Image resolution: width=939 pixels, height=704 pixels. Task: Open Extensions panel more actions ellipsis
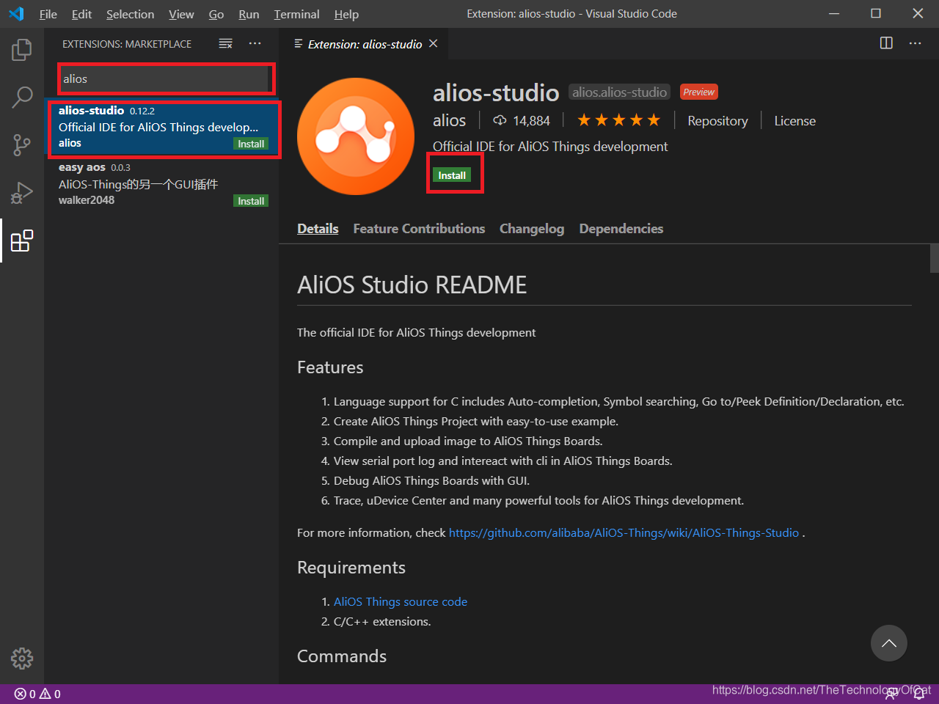click(255, 44)
